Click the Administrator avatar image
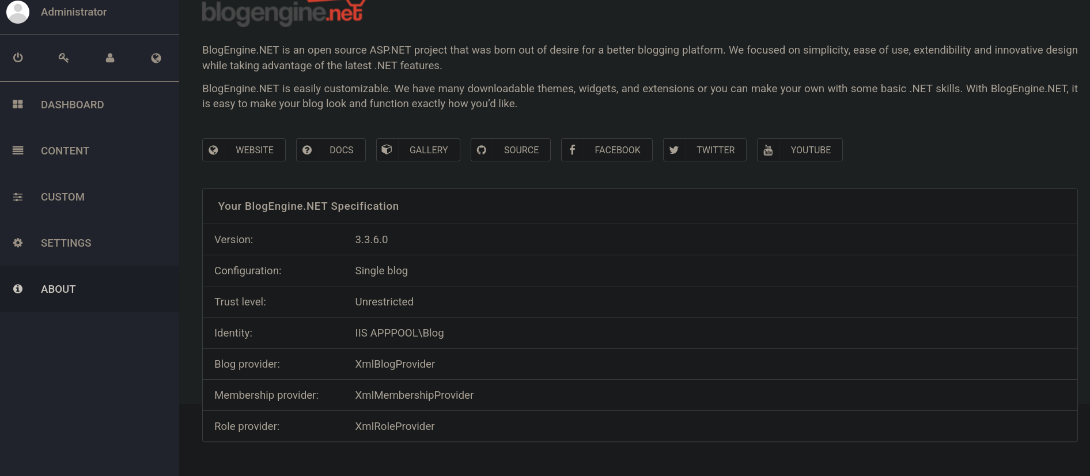 click(18, 12)
